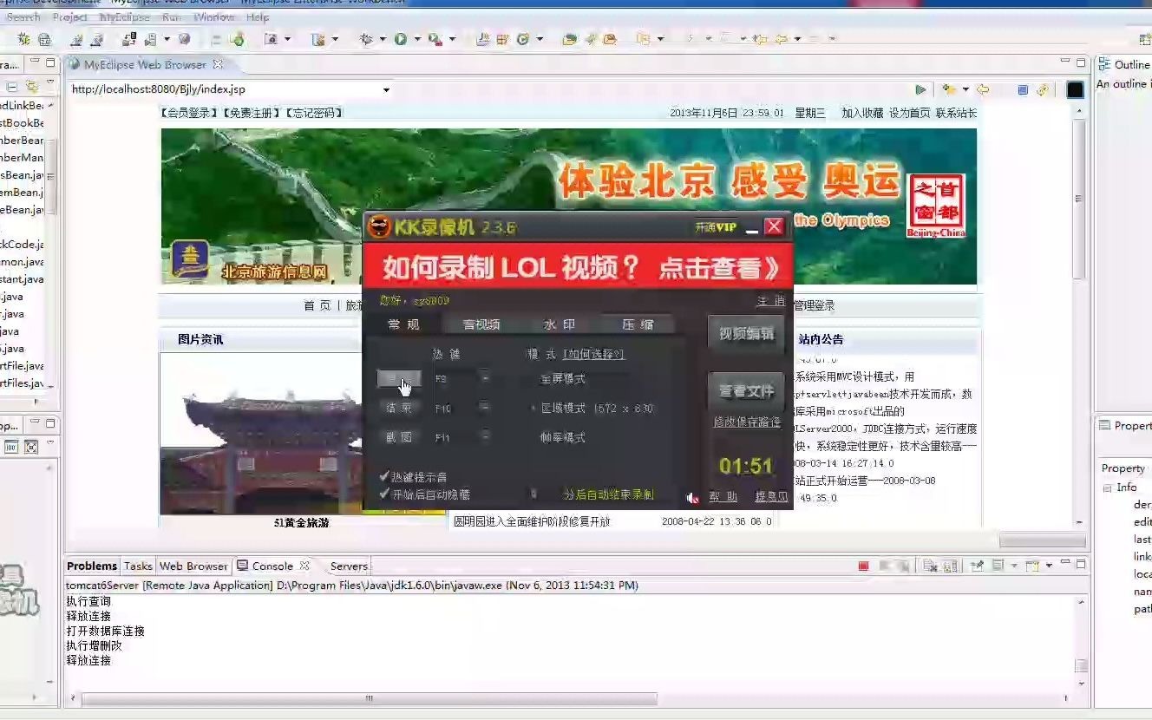This screenshot has height=720, width=1152.
Task: Click the blue stop-loading square in browser toolbar
Action: [x=1023, y=89]
